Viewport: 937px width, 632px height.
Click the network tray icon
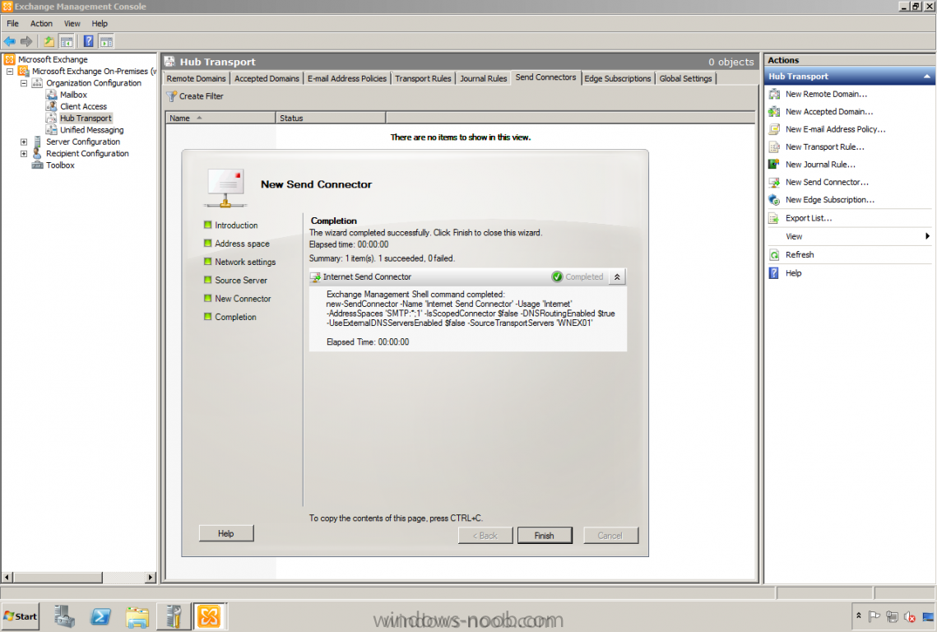[893, 616]
